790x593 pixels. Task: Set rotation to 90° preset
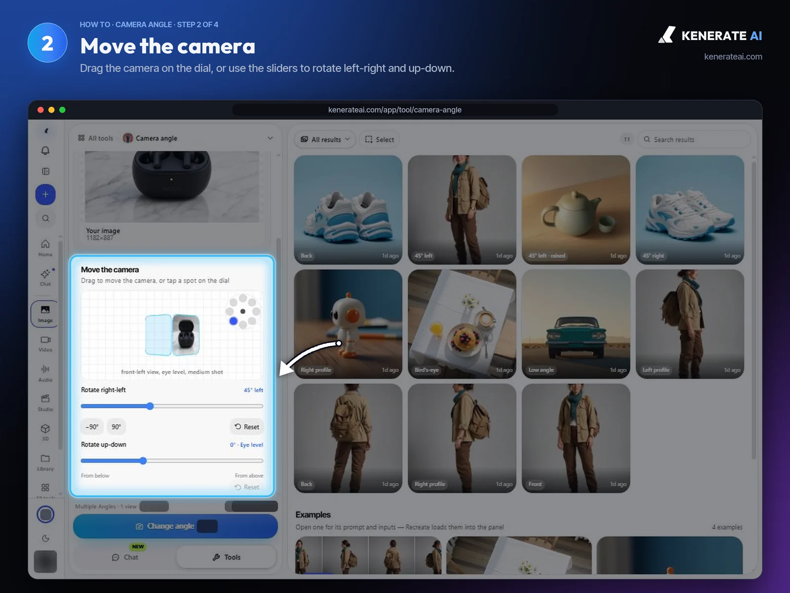[116, 426]
